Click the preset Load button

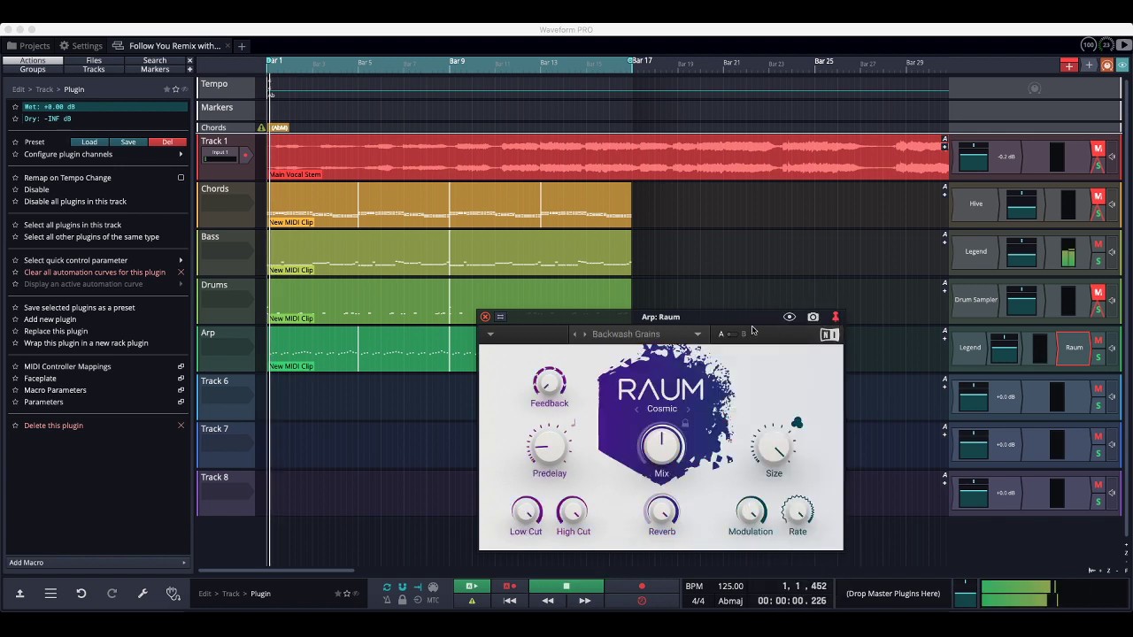coord(89,142)
